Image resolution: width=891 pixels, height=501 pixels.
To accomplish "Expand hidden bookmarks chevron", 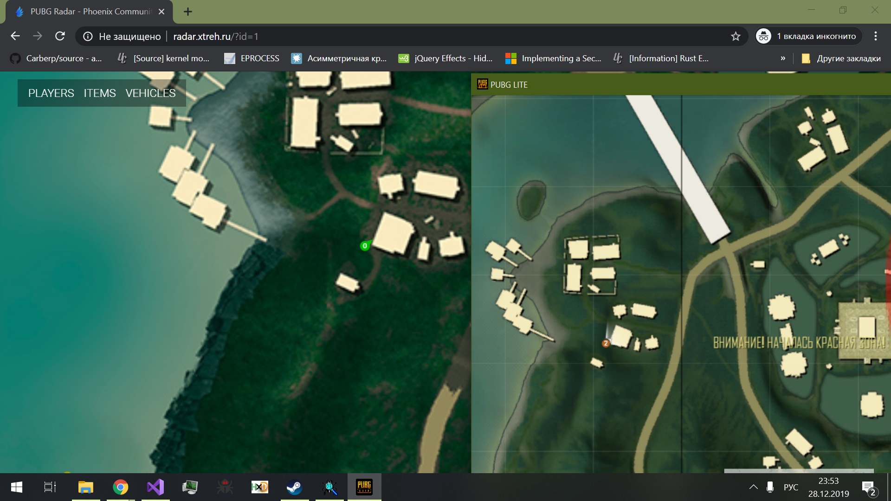I will coord(783,58).
